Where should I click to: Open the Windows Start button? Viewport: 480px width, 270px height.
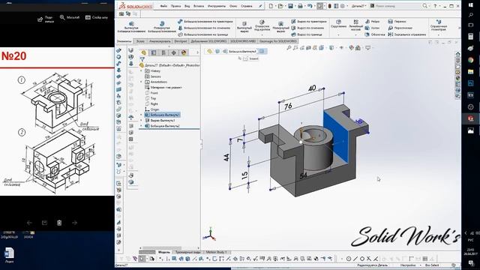pos(471,5)
